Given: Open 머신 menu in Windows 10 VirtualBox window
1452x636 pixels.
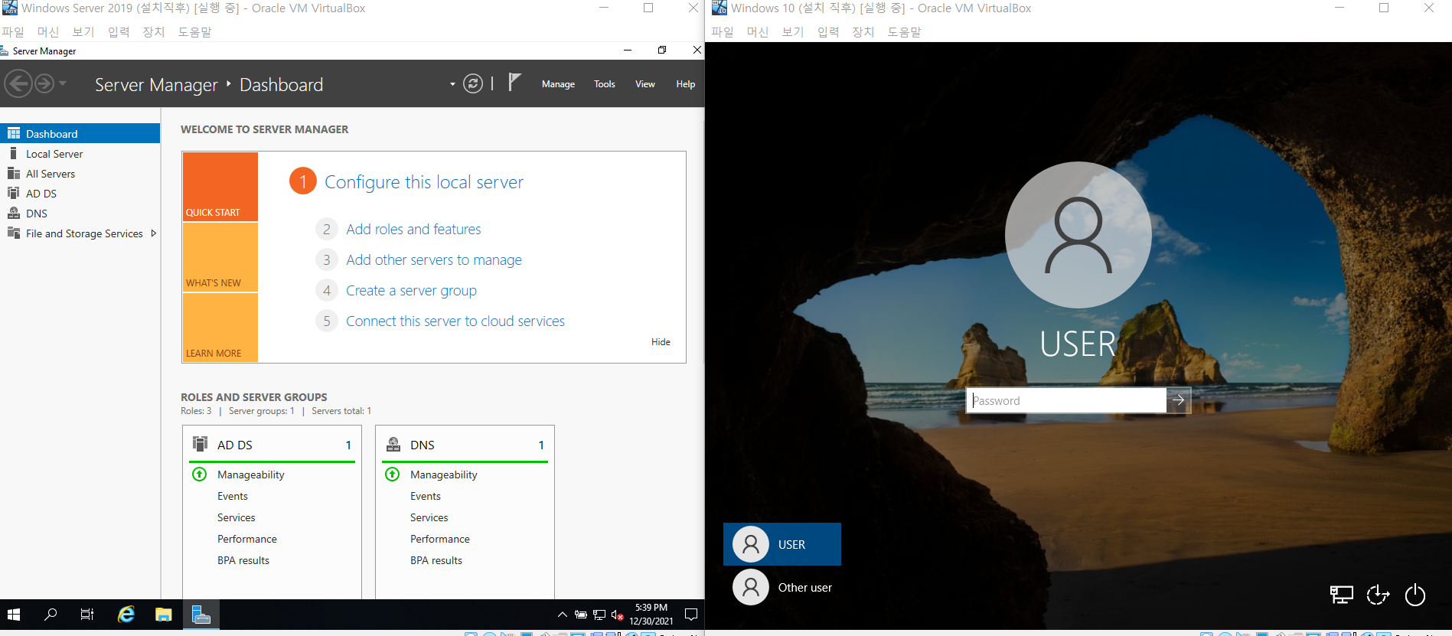Looking at the screenshot, I should pyautogui.click(x=757, y=31).
